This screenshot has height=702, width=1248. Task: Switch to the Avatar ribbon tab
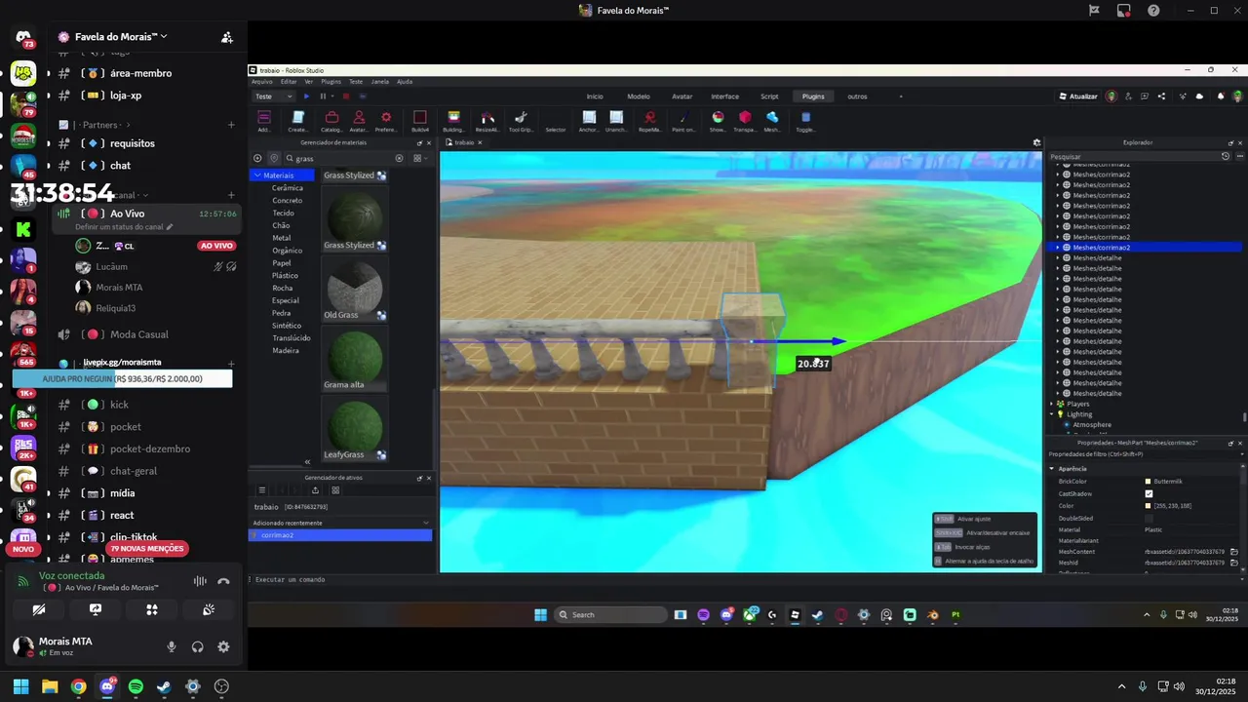coord(682,97)
